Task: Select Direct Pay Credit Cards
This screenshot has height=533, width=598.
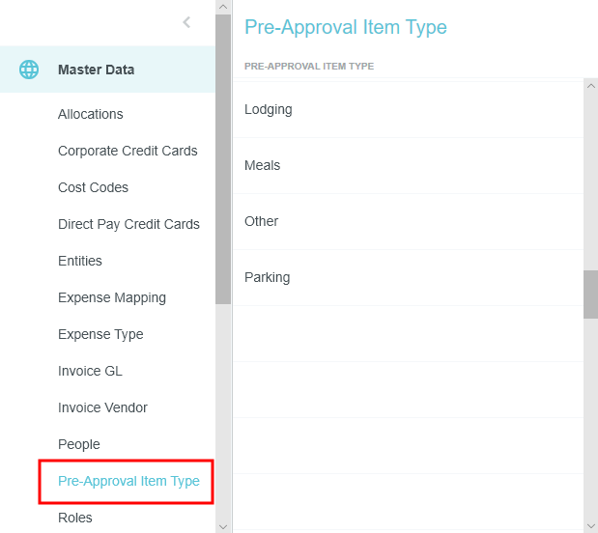Action: (x=128, y=224)
